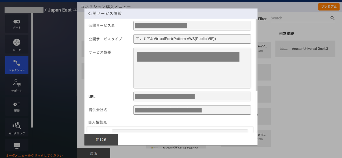
Task: Click the highlighted コネクション icon
Action: click(17, 65)
